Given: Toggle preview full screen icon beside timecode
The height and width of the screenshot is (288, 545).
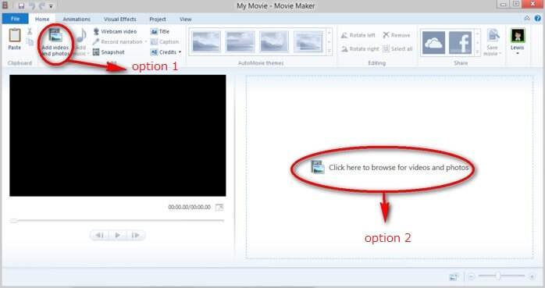Looking at the screenshot, I should coord(219,208).
